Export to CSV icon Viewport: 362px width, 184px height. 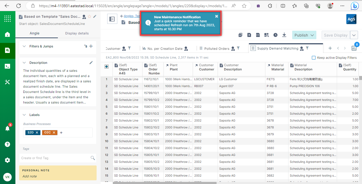click(258, 35)
